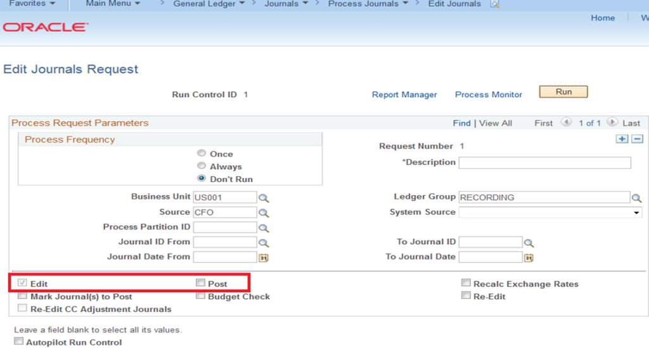Click breadcrumb search icon after Edit Journals
This screenshot has width=649, height=348.
494,4
